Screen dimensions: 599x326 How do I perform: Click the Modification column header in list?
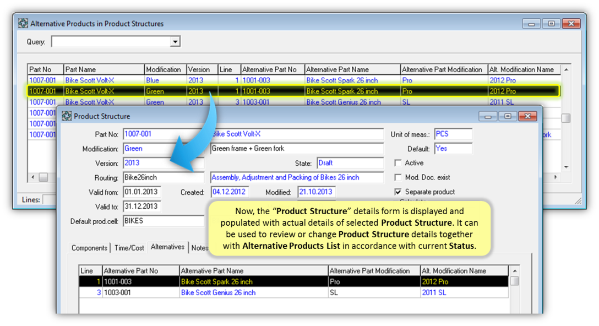pos(165,69)
